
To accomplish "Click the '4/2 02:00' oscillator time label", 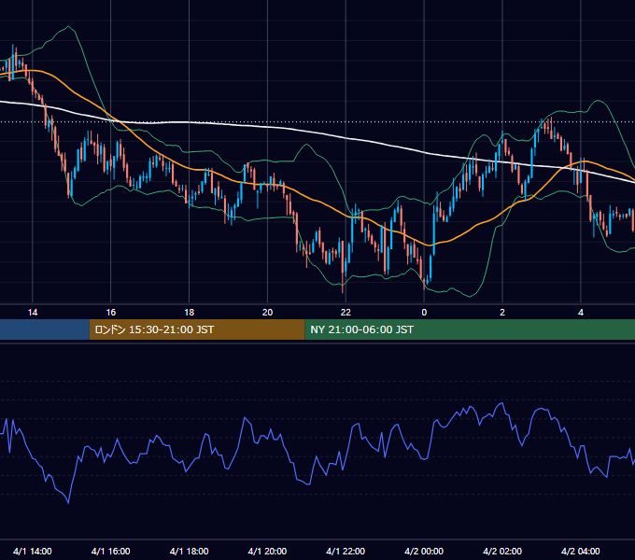I will coord(502,551).
